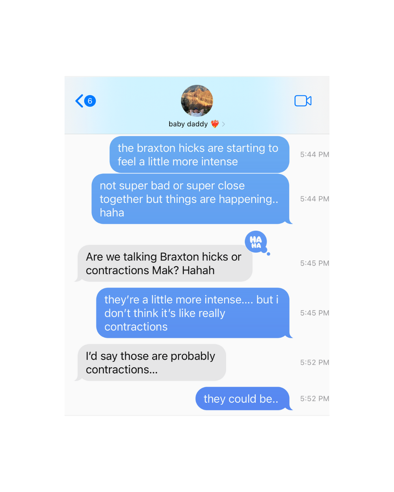This screenshot has width=394, height=492.
Task: Tap the second 5:44 PM timestamp
Action: (314, 199)
